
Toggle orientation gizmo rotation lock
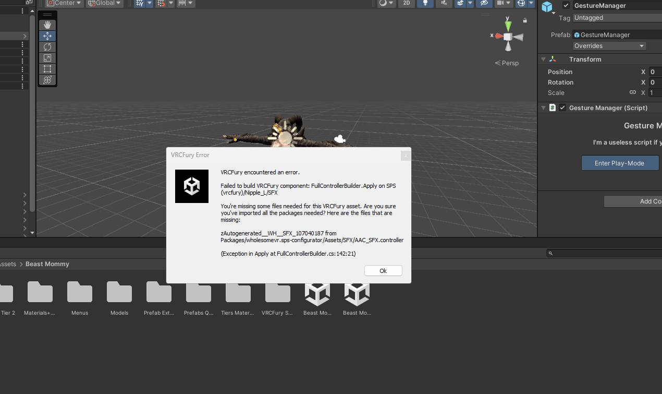pos(525,20)
